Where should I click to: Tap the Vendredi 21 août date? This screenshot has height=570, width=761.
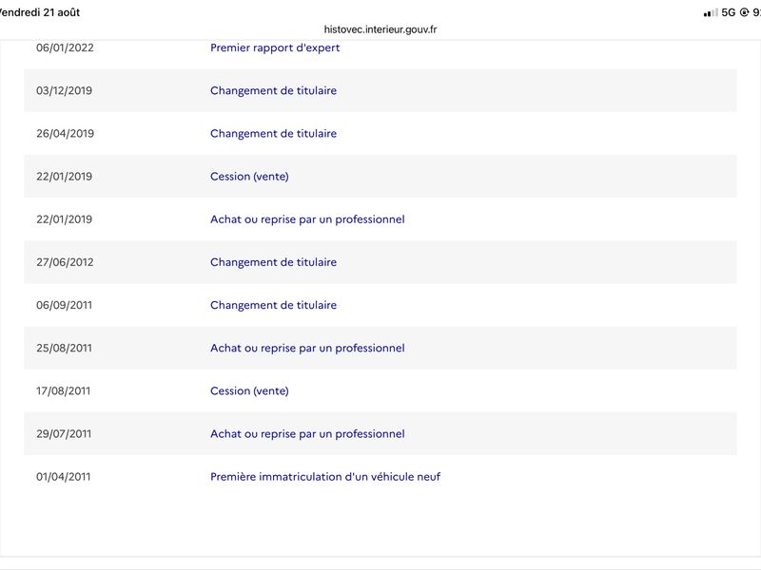(39, 12)
